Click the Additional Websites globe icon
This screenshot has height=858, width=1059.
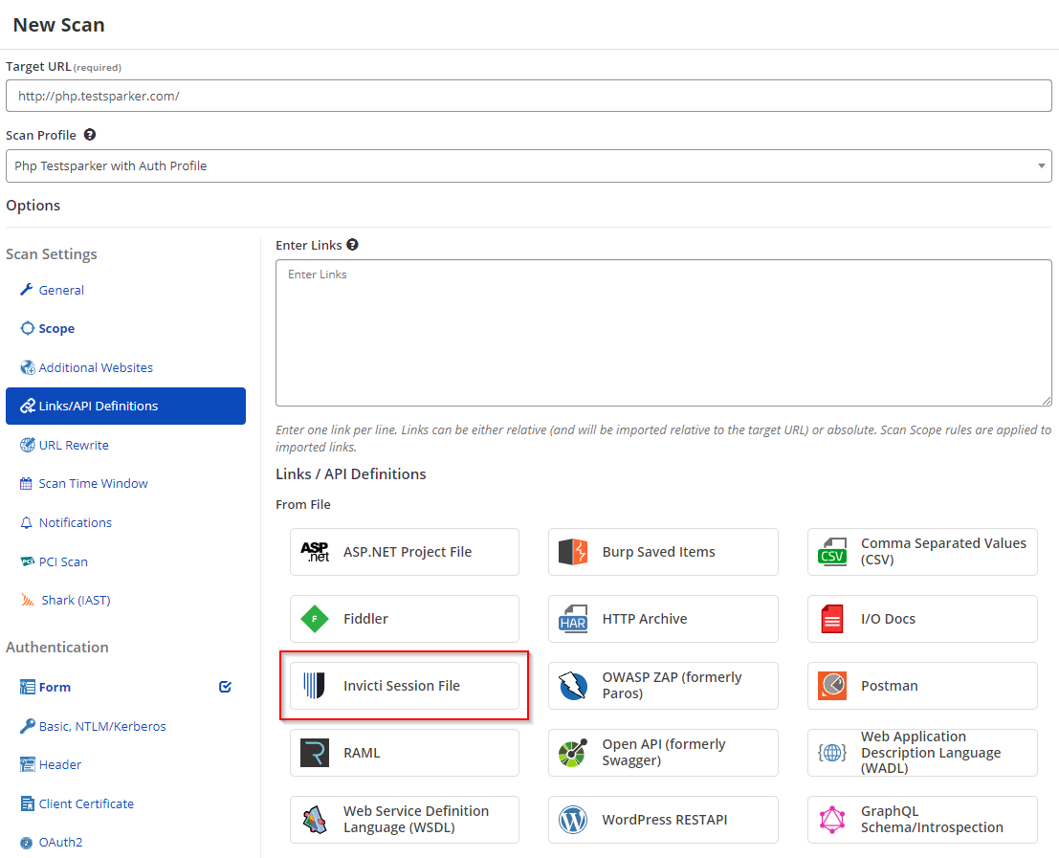coord(28,367)
